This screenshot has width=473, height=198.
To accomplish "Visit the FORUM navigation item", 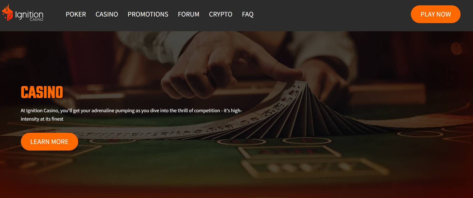I will [x=189, y=14].
